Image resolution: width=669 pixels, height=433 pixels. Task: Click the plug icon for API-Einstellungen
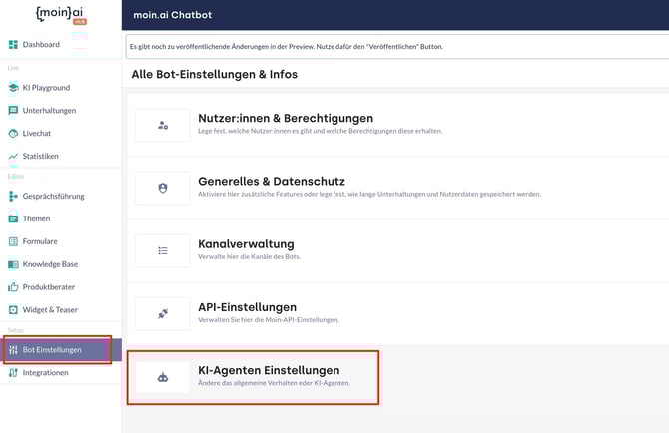[x=163, y=313]
